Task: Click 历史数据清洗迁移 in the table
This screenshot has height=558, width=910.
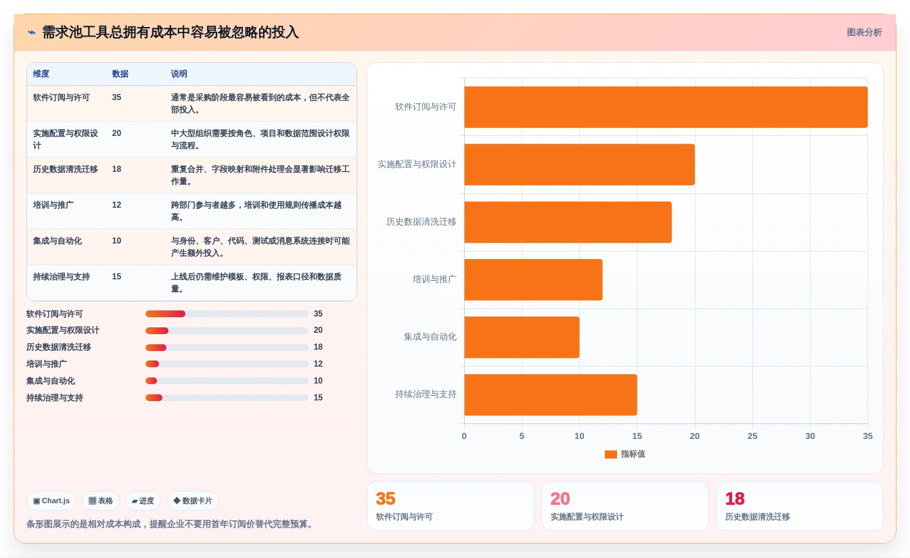Action: click(66, 169)
